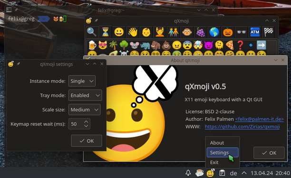Pick the right arrow emoji
Image resolution: width=291 pixels, height=178 pixels.
pos(262,45)
